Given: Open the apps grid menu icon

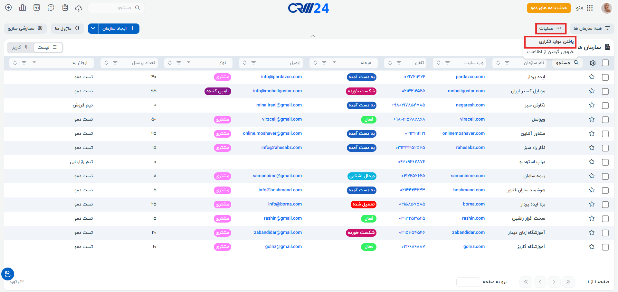Looking at the screenshot, I should click(590, 8).
